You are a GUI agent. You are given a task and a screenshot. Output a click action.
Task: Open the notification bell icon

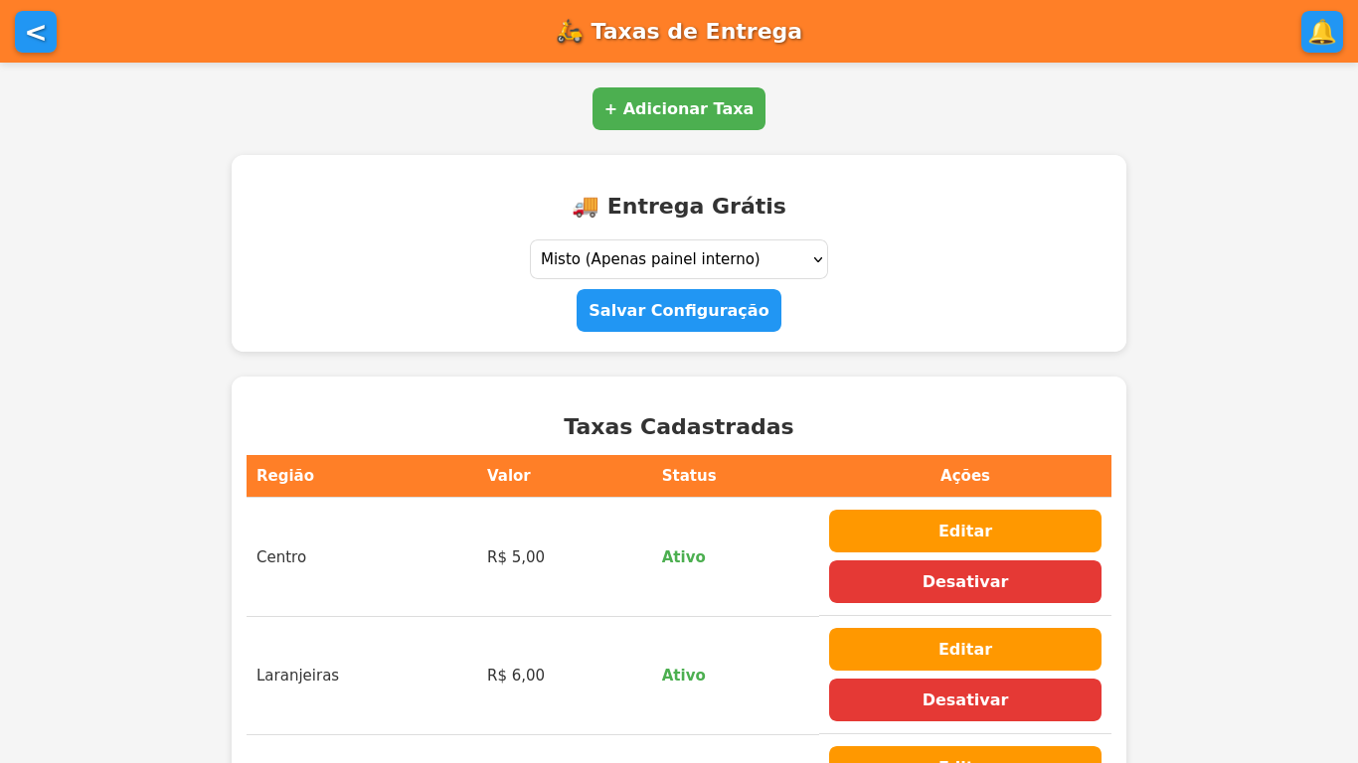click(1322, 32)
